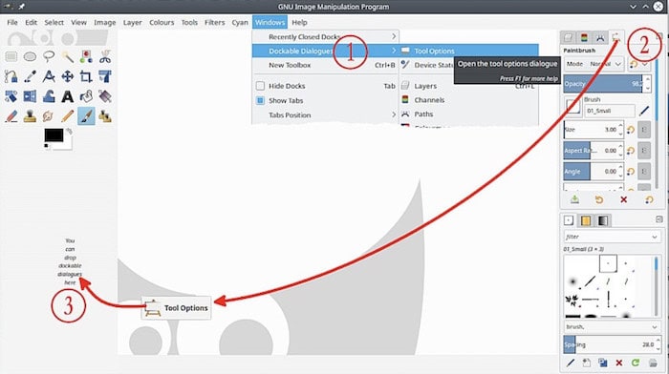Image resolution: width=669 pixels, height=374 pixels.
Task: Click the red delete tool preset icon
Action: click(x=623, y=199)
